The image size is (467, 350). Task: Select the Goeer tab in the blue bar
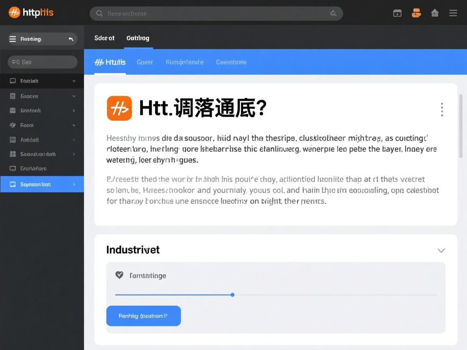click(x=145, y=62)
